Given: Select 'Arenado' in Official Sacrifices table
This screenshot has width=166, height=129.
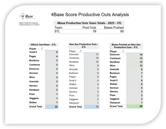Looking at the screenshot, I should [34, 82].
